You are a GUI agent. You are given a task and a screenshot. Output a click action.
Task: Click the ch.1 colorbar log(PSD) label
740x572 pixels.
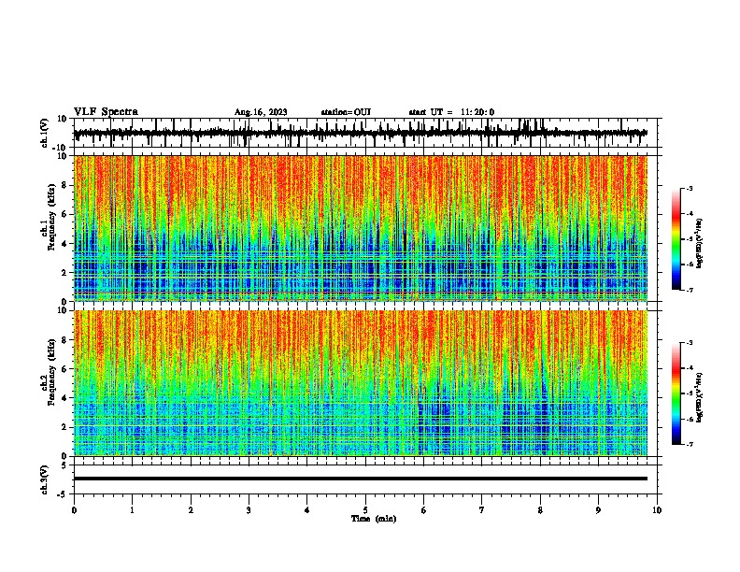tap(699, 243)
